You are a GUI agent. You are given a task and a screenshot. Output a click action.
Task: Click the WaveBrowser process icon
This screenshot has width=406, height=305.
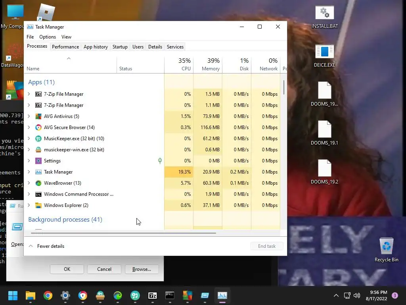pos(38,183)
